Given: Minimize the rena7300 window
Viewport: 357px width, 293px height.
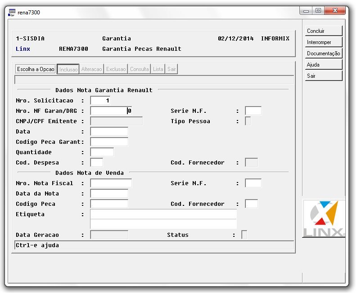Looking at the screenshot, I should coord(306,10).
